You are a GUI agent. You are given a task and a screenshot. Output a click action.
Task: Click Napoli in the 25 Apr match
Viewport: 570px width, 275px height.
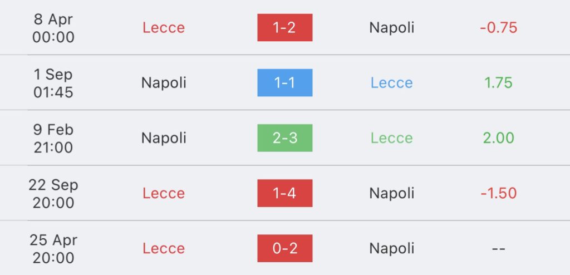pyautogui.click(x=391, y=248)
